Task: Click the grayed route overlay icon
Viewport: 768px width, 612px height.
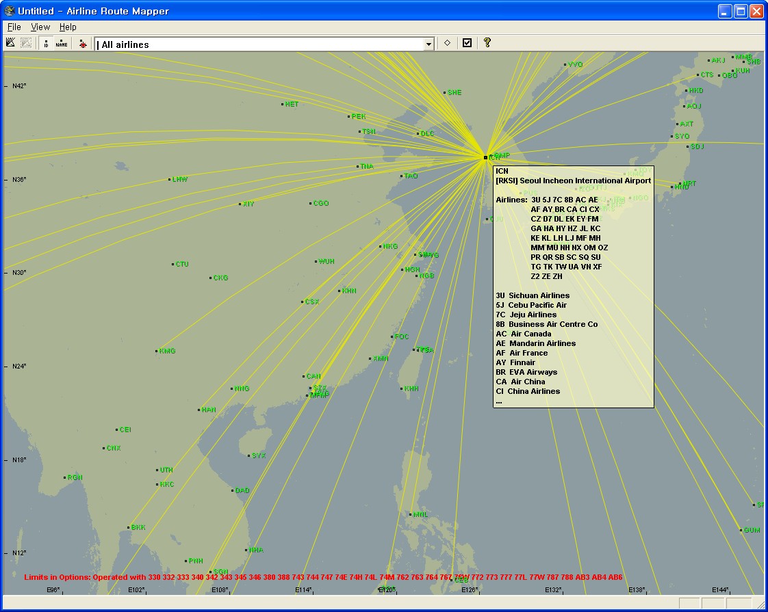Action: coord(26,42)
